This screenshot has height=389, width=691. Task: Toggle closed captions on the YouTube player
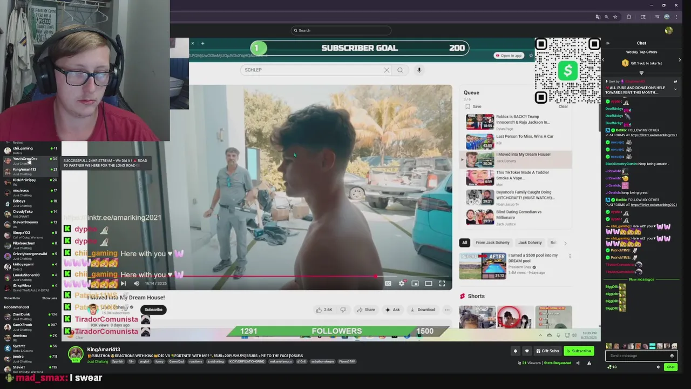point(388,283)
